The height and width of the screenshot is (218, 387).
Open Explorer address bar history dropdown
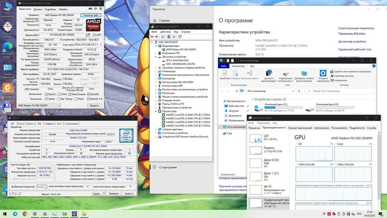tap(293, 91)
